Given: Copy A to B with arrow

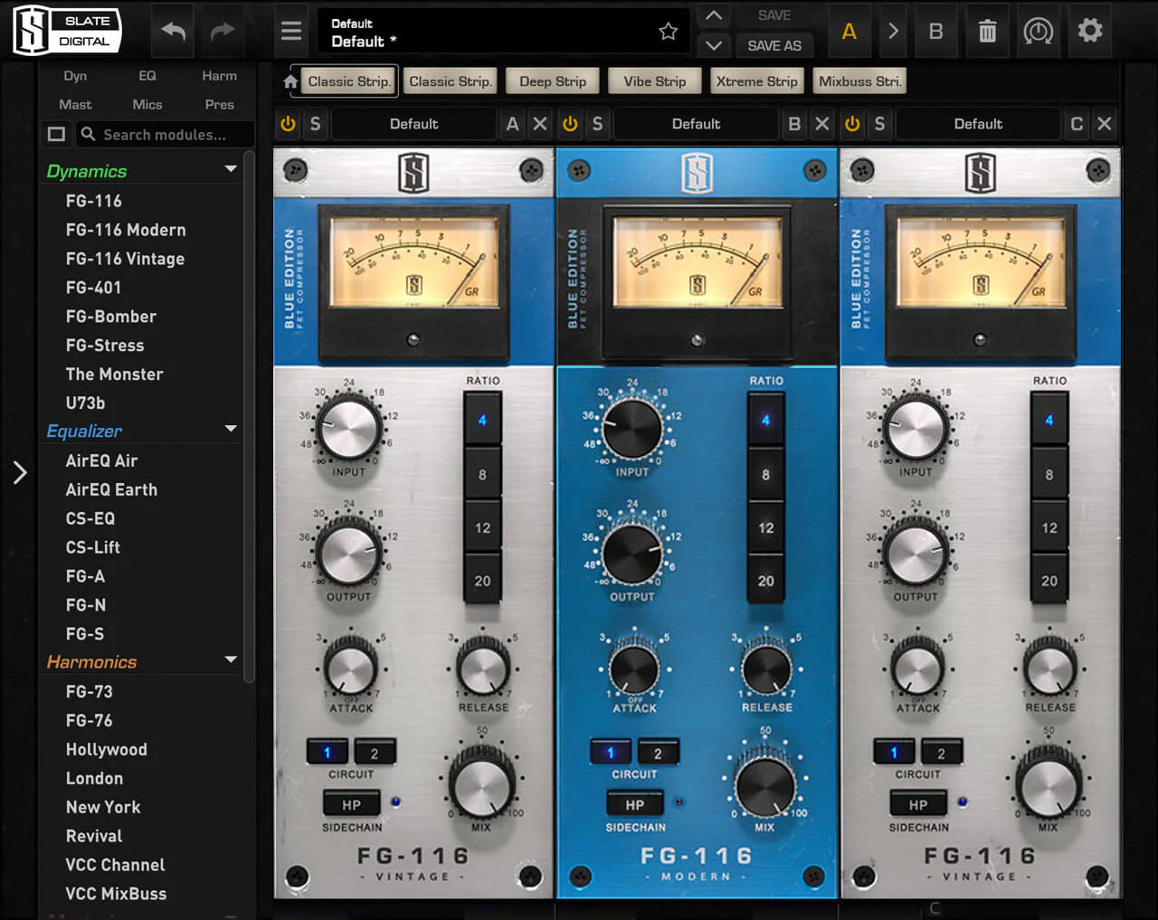Looking at the screenshot, I should 893,32.
